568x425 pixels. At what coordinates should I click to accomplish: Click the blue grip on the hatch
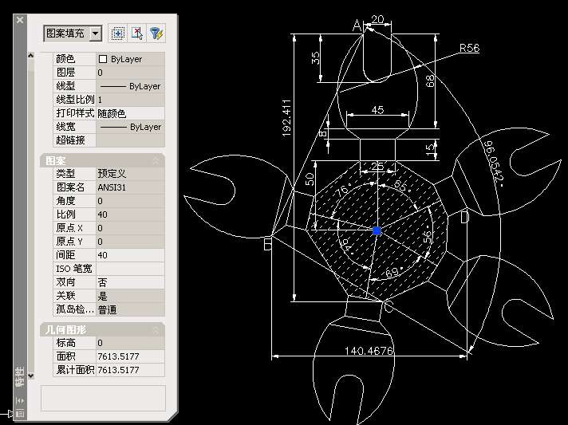click(x=377, y=230)
